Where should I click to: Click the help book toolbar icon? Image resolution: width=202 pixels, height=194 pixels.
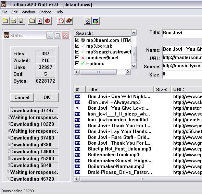(69, 21)
